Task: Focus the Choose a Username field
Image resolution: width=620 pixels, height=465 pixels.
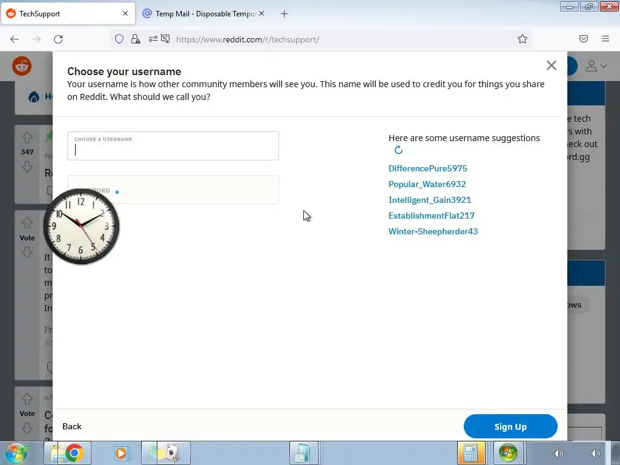Action: (x=173, y=146)
